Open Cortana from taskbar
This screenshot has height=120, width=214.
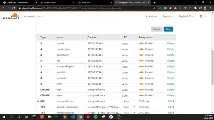[x=19, y=117]
